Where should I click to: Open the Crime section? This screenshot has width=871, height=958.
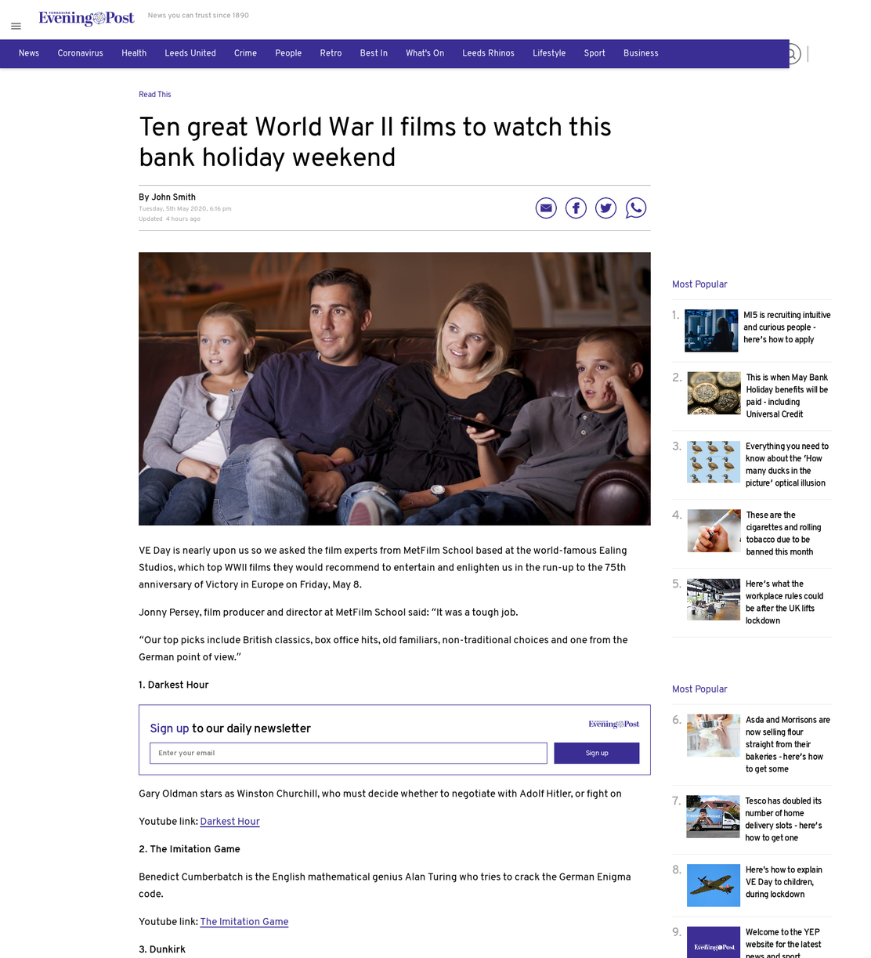pos(245,53)
